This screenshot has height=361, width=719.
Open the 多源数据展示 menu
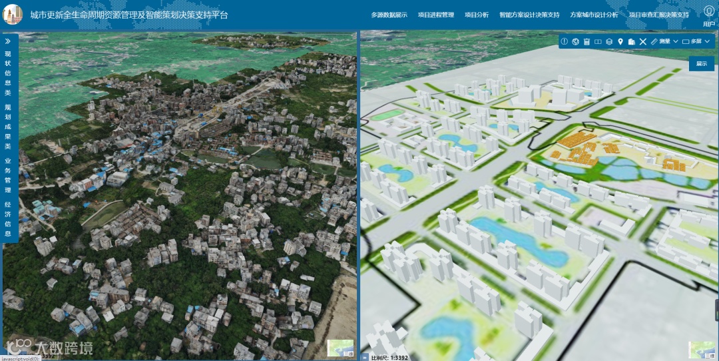(389, 15)
